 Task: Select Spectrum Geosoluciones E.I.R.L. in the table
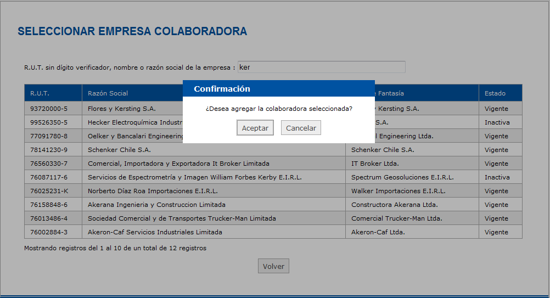click(x=402, y=177)
